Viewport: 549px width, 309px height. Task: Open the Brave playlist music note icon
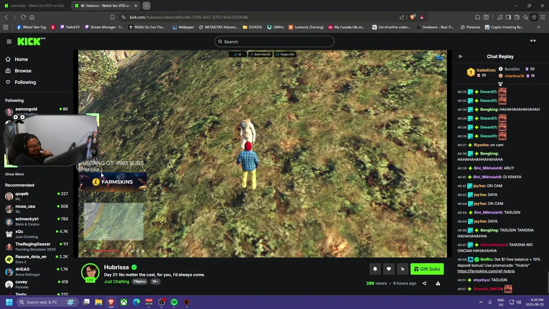pos(500,17)
